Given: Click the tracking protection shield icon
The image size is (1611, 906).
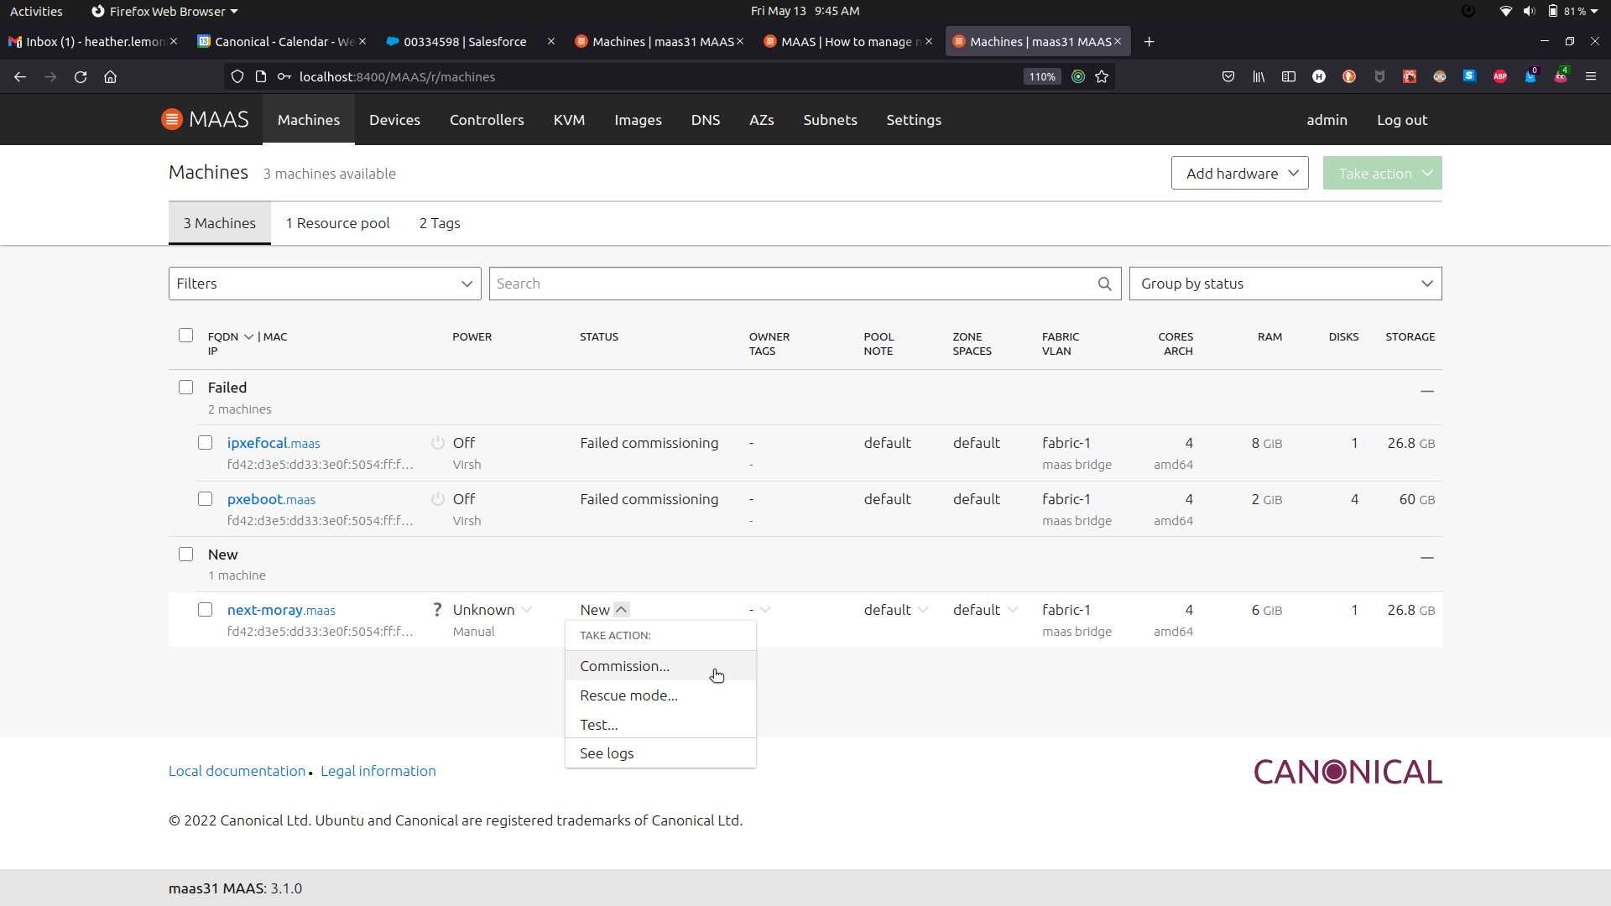Looking at the screenshot, I should [237, 76].
